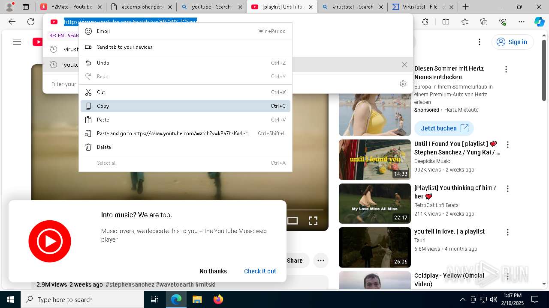This screenshot has width=549, height=308.
Task: Dismiss music promo with No thanks
Action: [213, 271]
